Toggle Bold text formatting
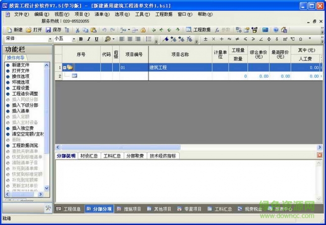Viewport: 326px width, 225px height. [x=81, y=39]
